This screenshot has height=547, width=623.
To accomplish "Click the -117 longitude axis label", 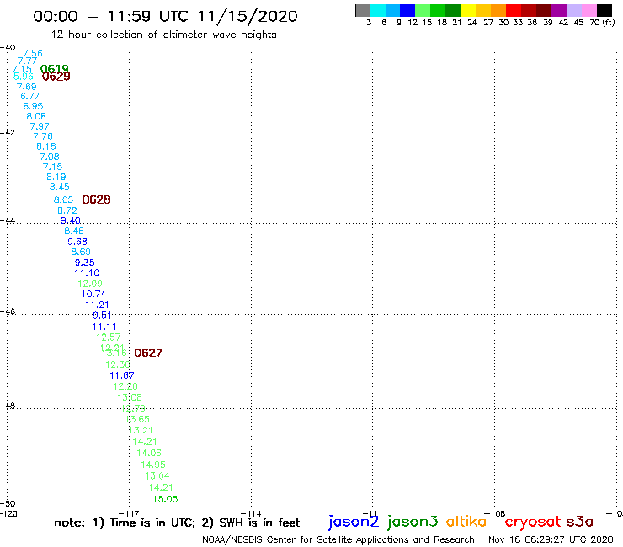I will 129,513.
